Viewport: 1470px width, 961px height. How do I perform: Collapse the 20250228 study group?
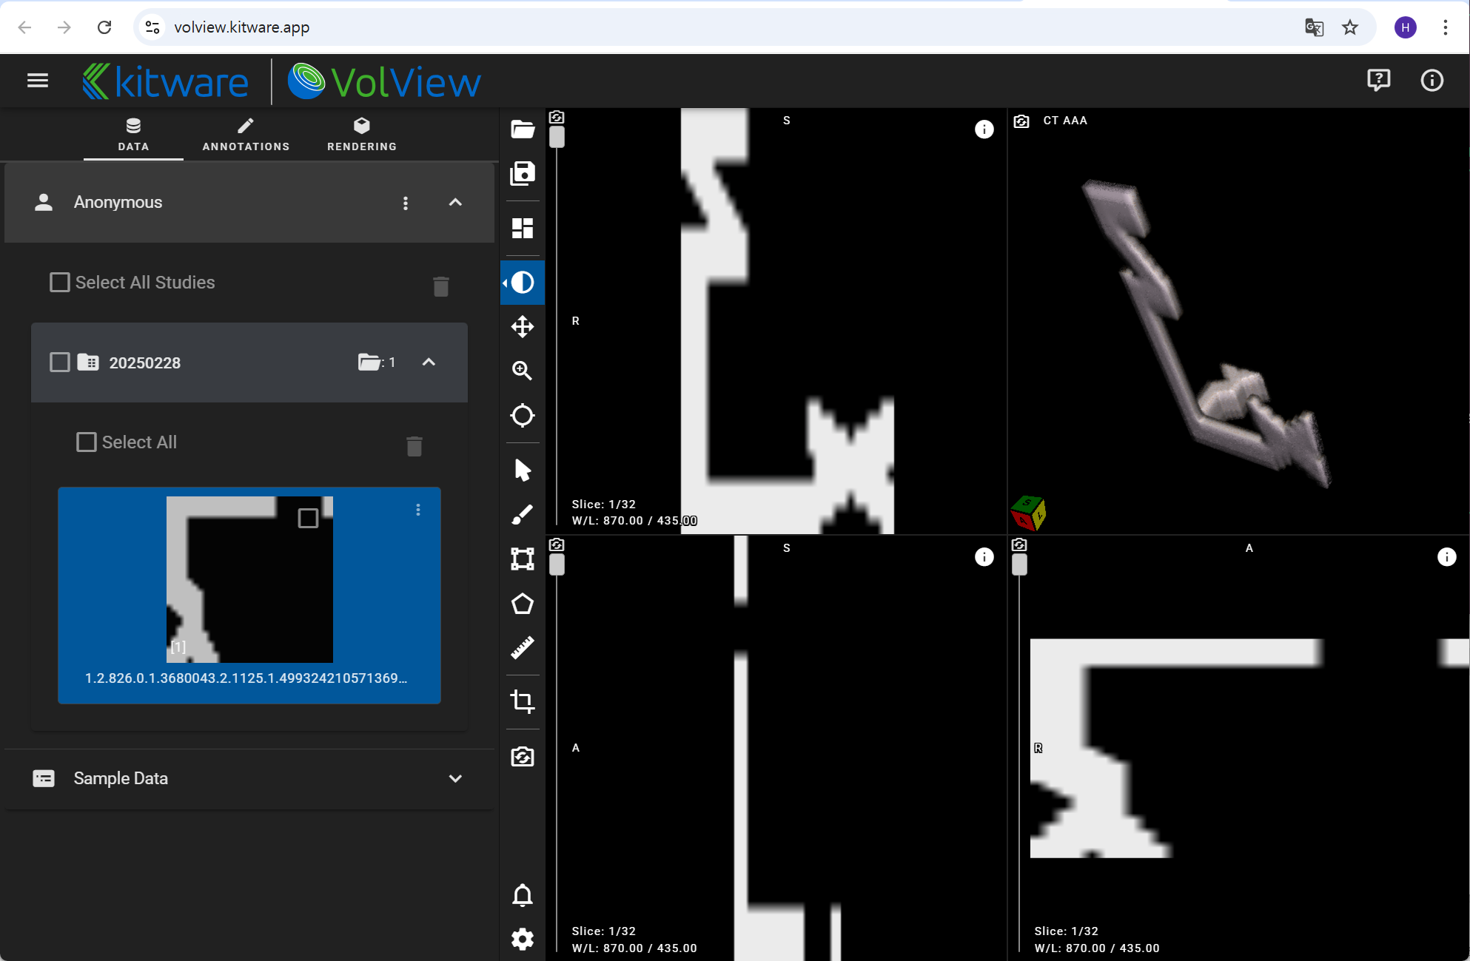429,363
